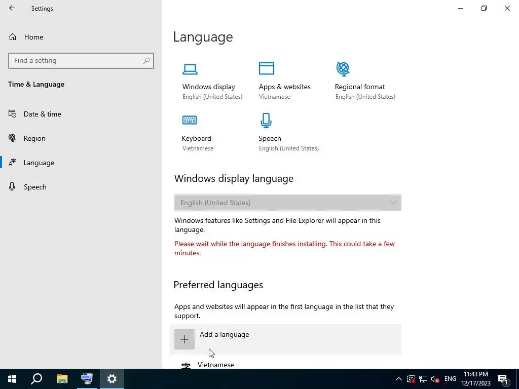Click the Regional format globe icon
519x389 pixels.
(x=343, y=69)
